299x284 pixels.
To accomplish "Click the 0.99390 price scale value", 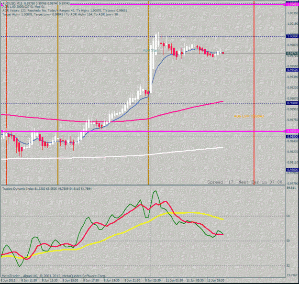I will point(293,77).
